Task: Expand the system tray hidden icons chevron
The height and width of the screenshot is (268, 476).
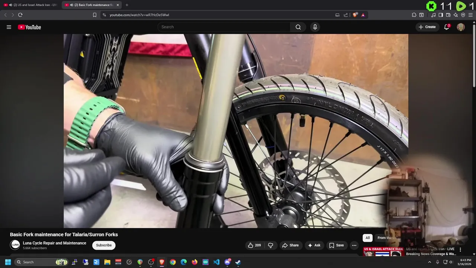Action: tap(429, 262)
